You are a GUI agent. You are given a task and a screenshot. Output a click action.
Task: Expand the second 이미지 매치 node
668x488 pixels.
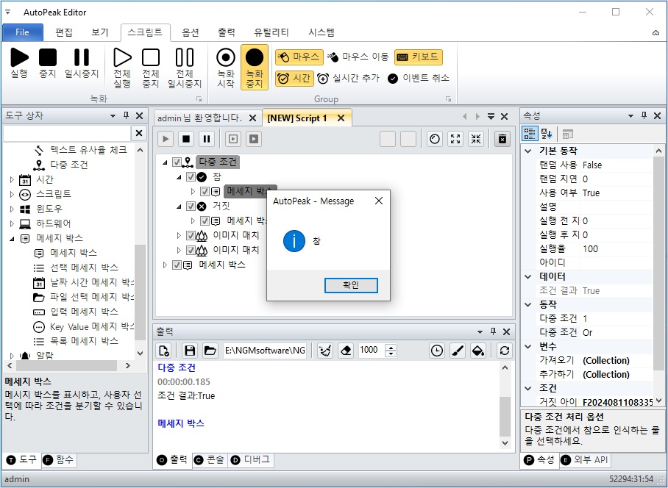coord(179,250)
